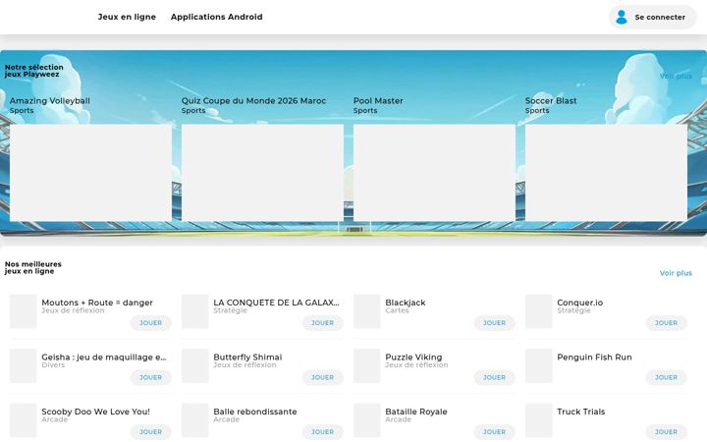Select the Moutons + Route = danger game icon
Image resolution: width=707 pixels, height=442 pixels.
point(23,311)
